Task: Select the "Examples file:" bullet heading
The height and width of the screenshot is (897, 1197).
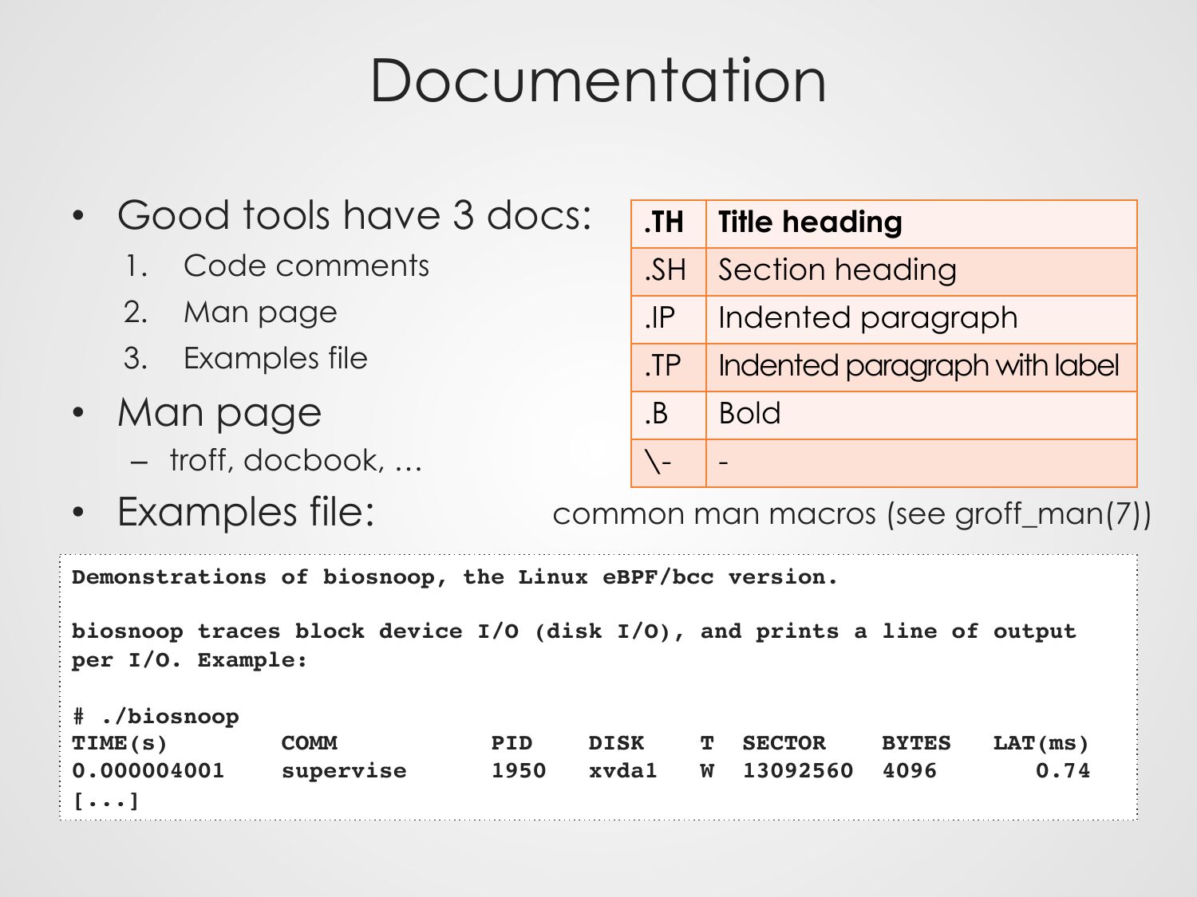Action: [245, 512]
